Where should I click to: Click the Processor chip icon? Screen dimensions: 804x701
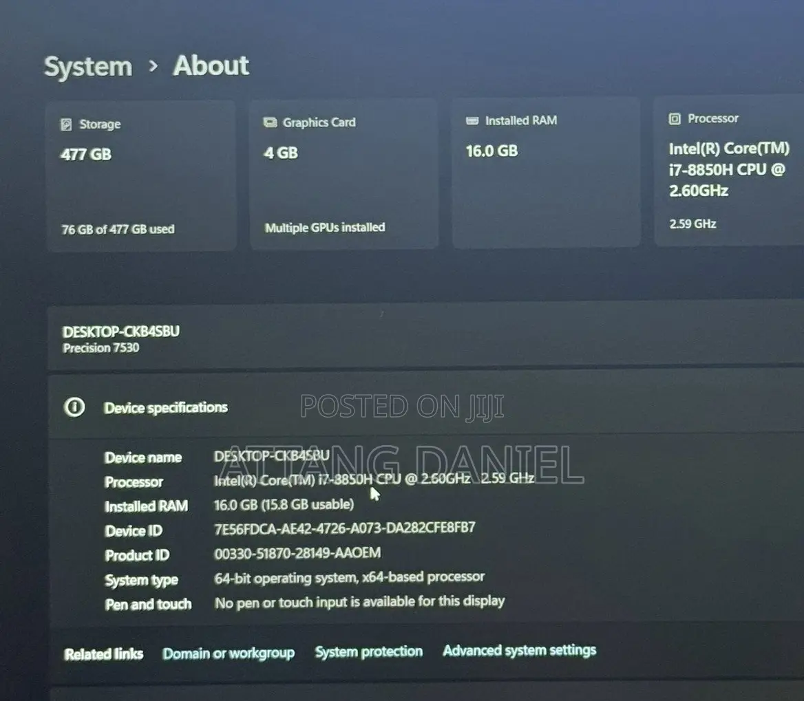click(675, 119)
